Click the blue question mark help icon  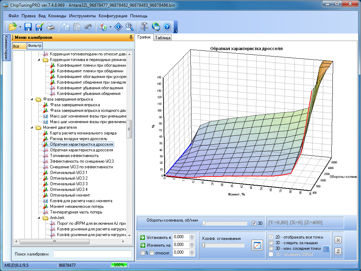[x=167, y=26]
